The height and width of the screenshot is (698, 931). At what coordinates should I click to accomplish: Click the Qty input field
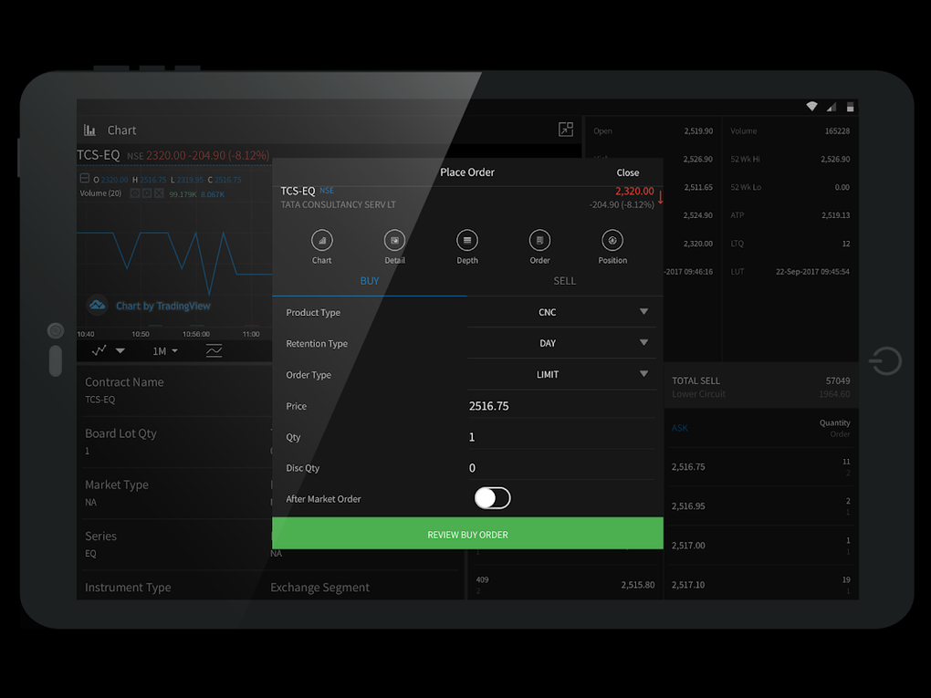(x=561, y=437)
